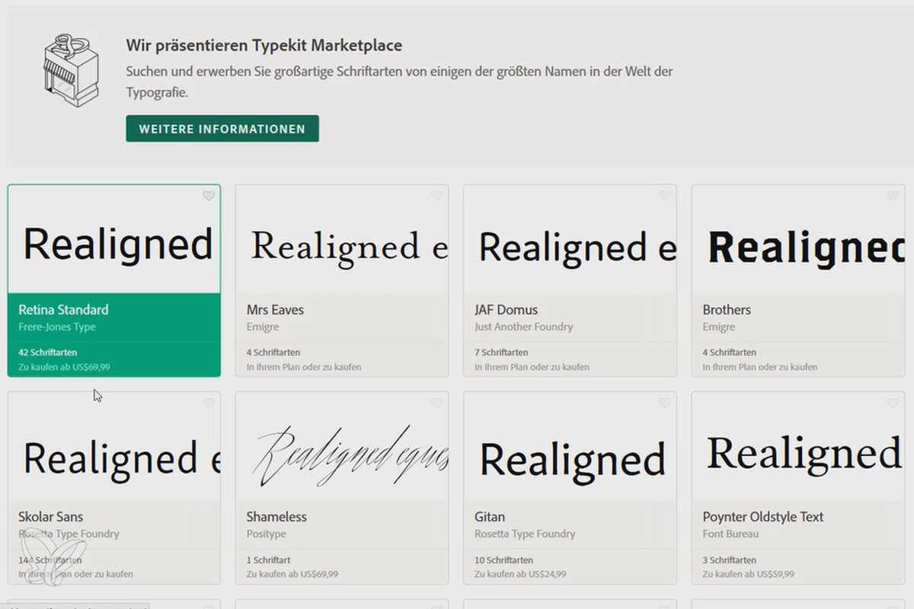Click 'In Ihrem Plan oder zu kaufen' under Mrs Eaves
The width and height of the screenshot is (914, 609).
[304, 367]
